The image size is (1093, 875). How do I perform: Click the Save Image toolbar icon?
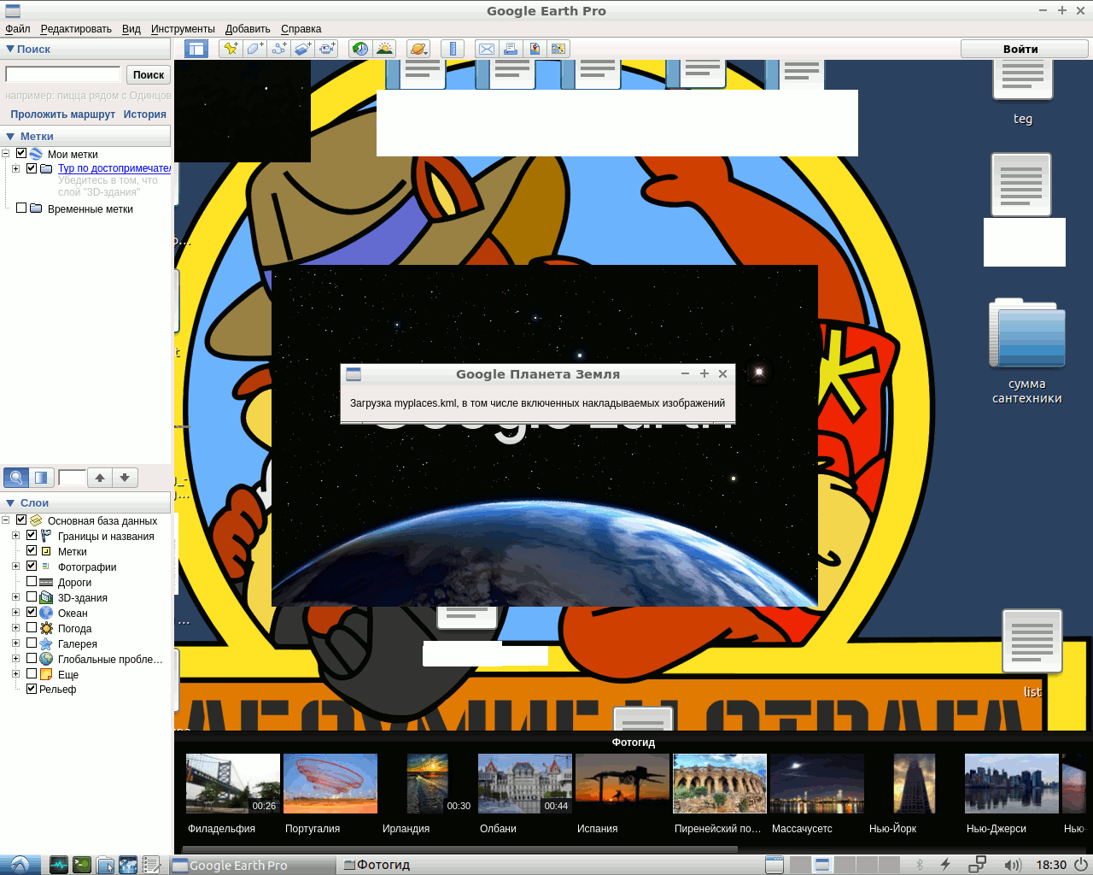(x=535, y=49)
